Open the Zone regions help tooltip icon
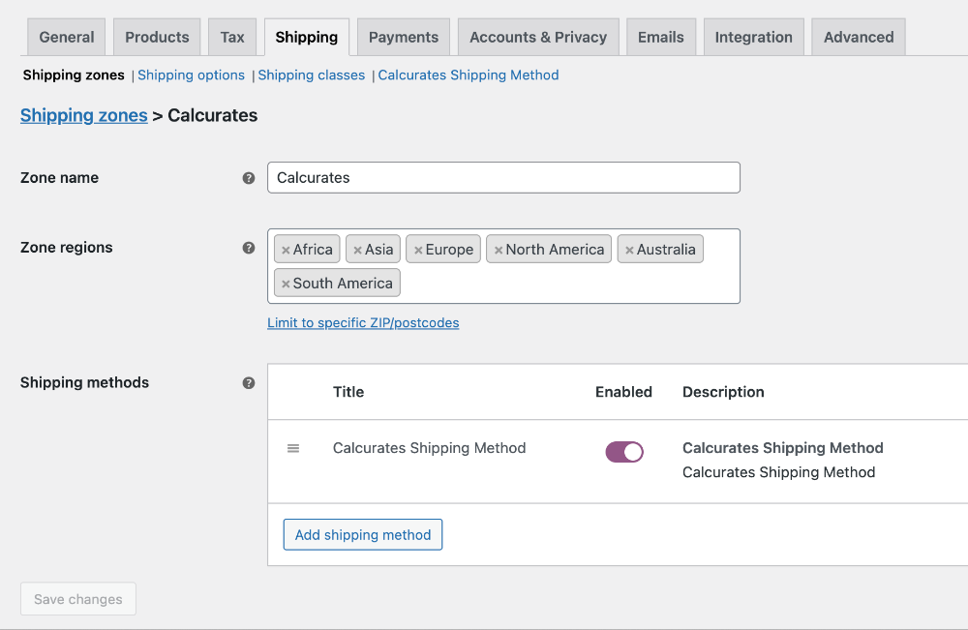968x630 pixels. tap(249, 248)
